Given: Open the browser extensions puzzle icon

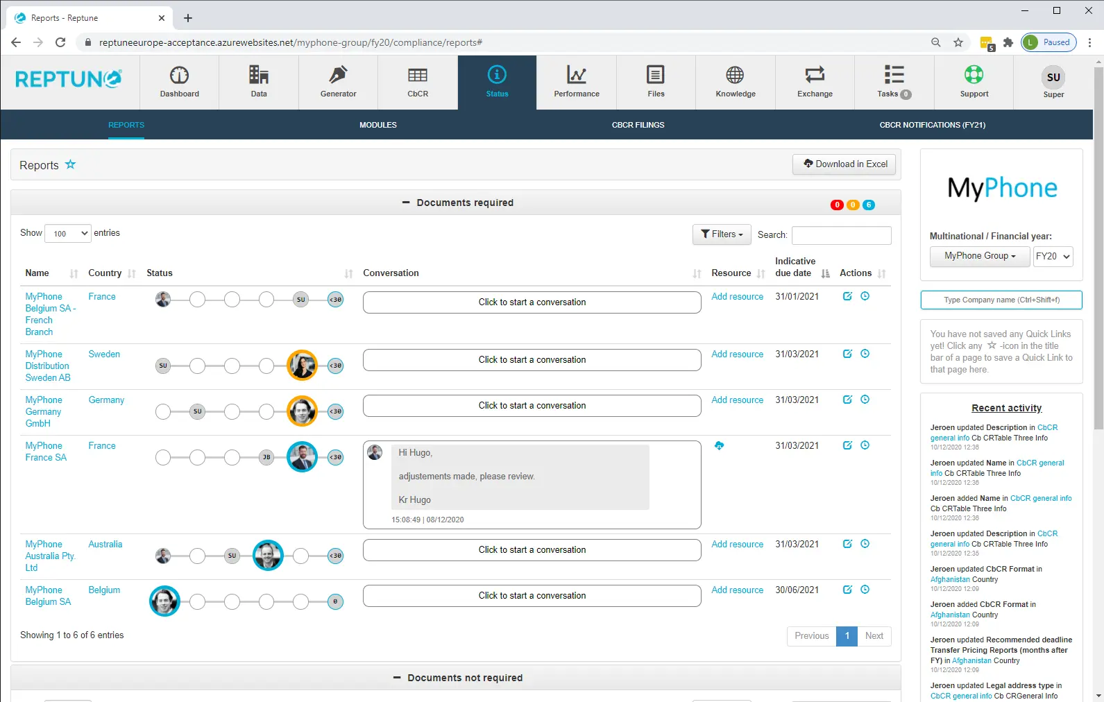Looking at the screenshot, I should pyautogui.click(x=1008, y=42).
